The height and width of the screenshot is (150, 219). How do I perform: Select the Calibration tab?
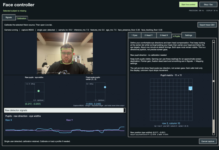point(22,18)
